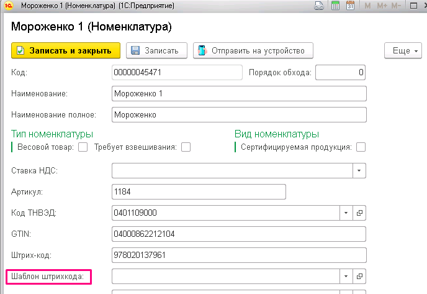Expand the Код ТНВЭД dropdown arrow

(x=345, y=213)
